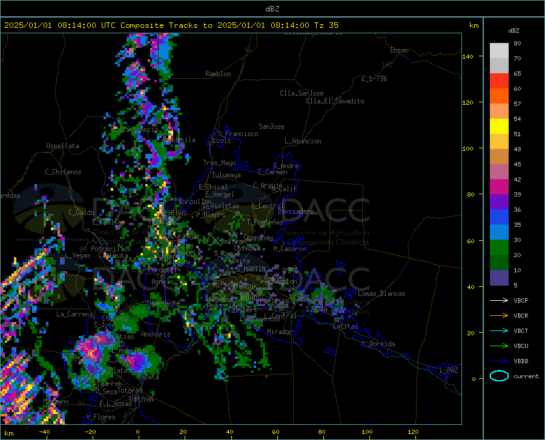The width and height of the screenshot is (545, 440).
Task: Click the 'Encon' map label
Action: (399, 50)
